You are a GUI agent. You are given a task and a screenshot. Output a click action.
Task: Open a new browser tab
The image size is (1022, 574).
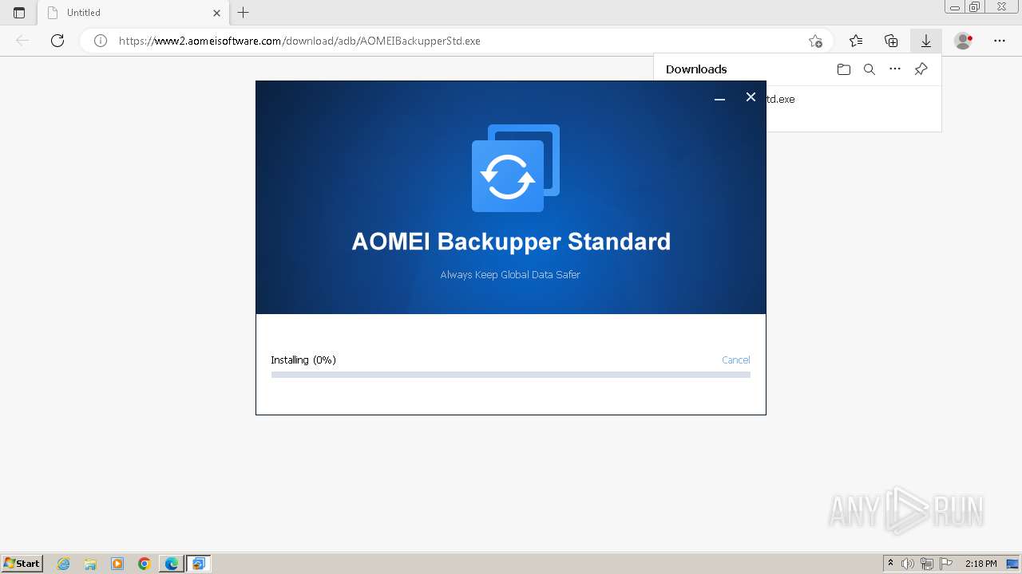coord(244,13)
